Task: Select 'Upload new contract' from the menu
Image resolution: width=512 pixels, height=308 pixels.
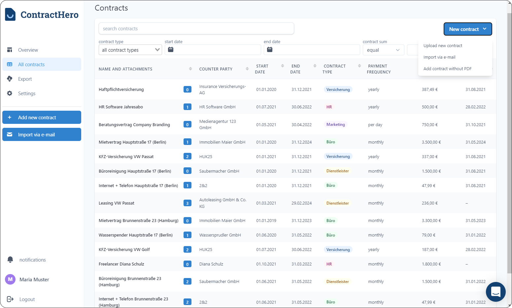Action: [443, 45]
